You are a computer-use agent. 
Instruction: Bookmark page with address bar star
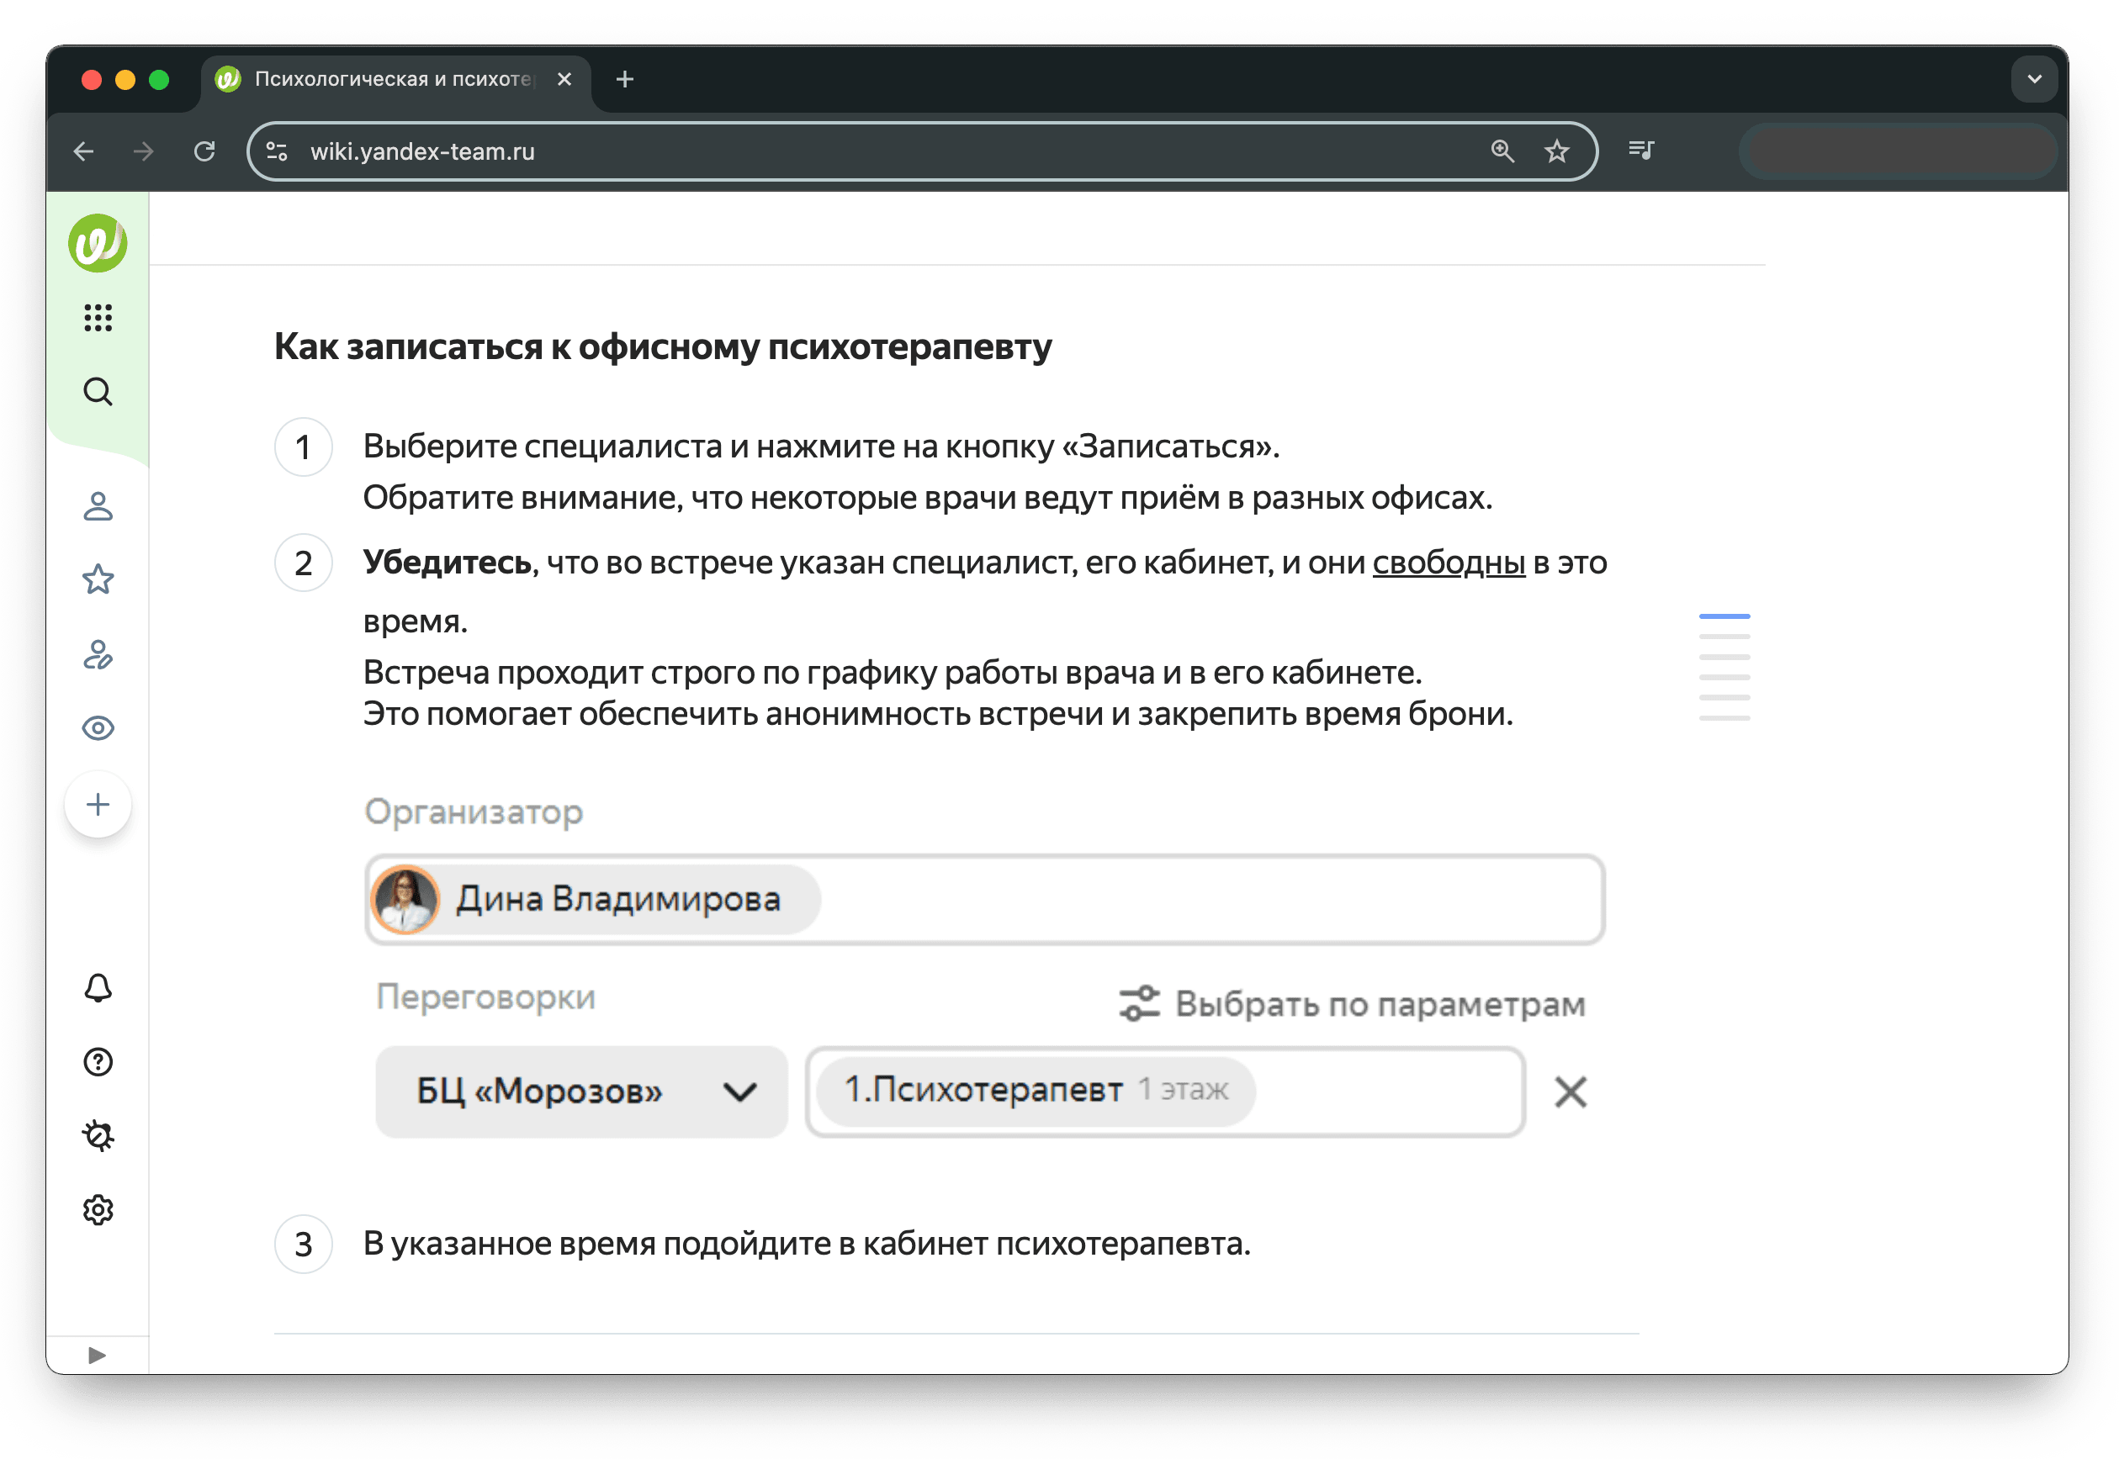1556,151
